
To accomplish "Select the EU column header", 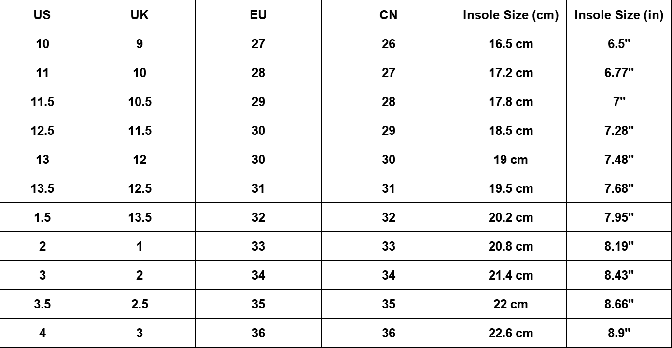I will coord(258,15).
